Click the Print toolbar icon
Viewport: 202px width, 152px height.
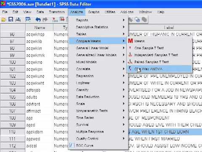(18, 19)
